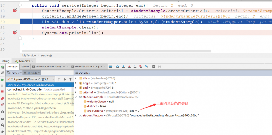Select the Threads tab
The height and width of the screenshot is (135, 272).
point(32,73)
